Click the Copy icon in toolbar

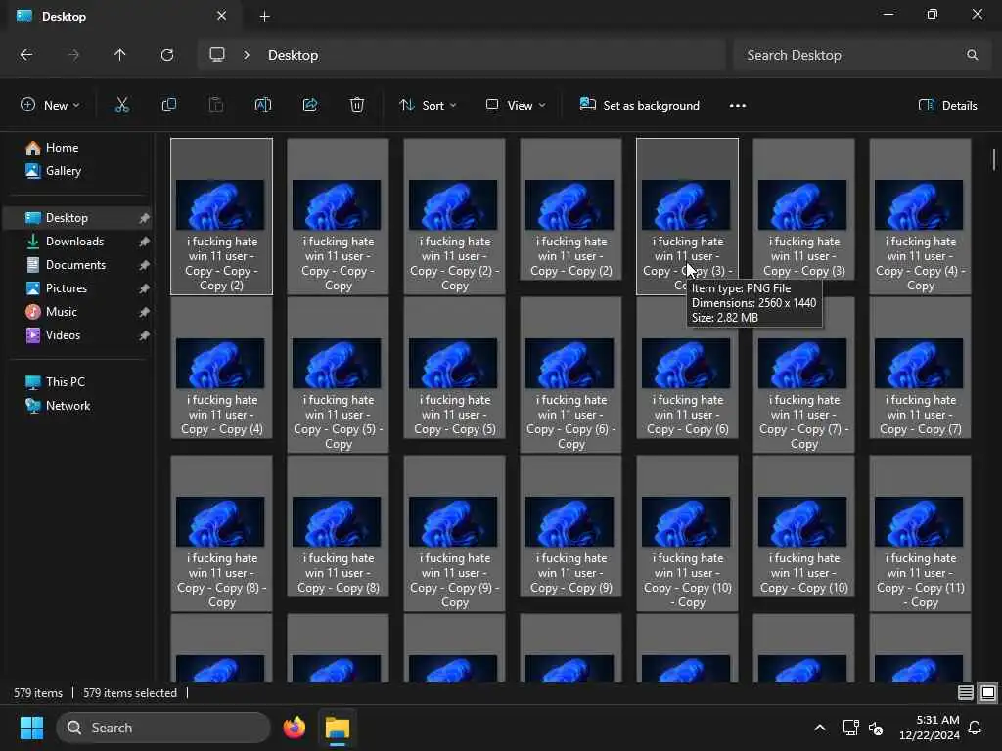168,106
